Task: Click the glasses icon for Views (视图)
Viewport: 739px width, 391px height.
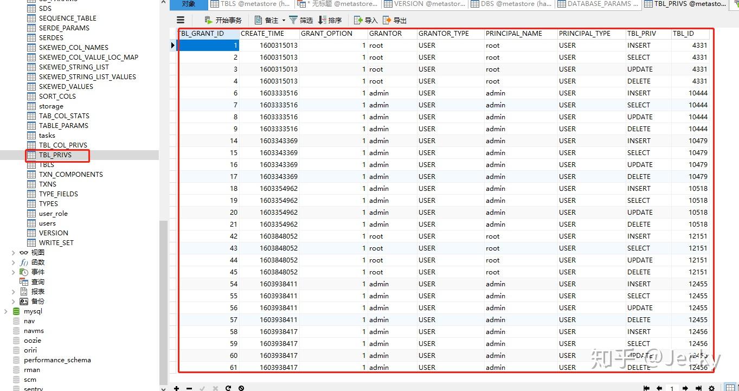Action: 23,252
